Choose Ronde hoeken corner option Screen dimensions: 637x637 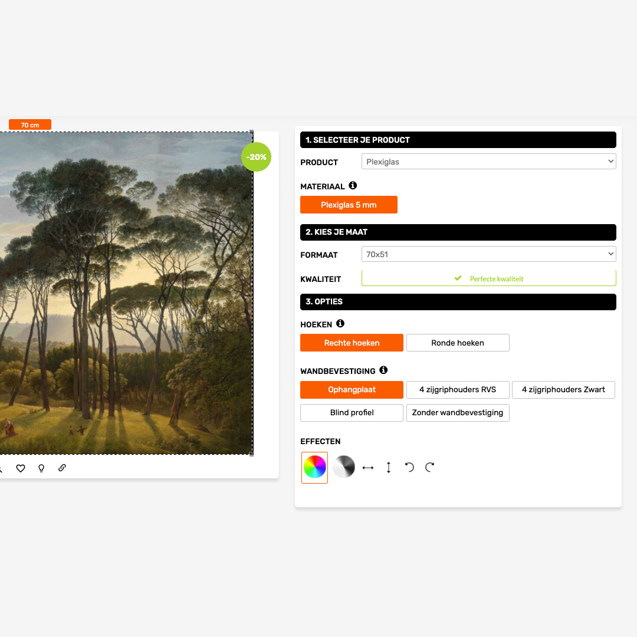pyautogui.click(x=458, y=343)
